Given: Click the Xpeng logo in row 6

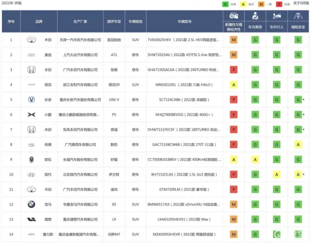Looking at the screenshot, I should 31,114.
